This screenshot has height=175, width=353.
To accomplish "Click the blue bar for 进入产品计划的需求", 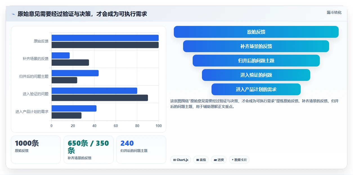I will point(74,108).
